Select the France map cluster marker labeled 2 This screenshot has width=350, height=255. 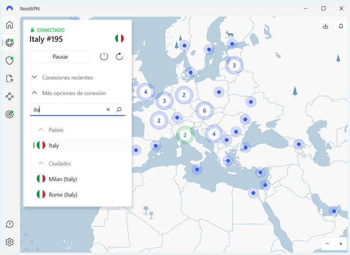pos(159,121)
